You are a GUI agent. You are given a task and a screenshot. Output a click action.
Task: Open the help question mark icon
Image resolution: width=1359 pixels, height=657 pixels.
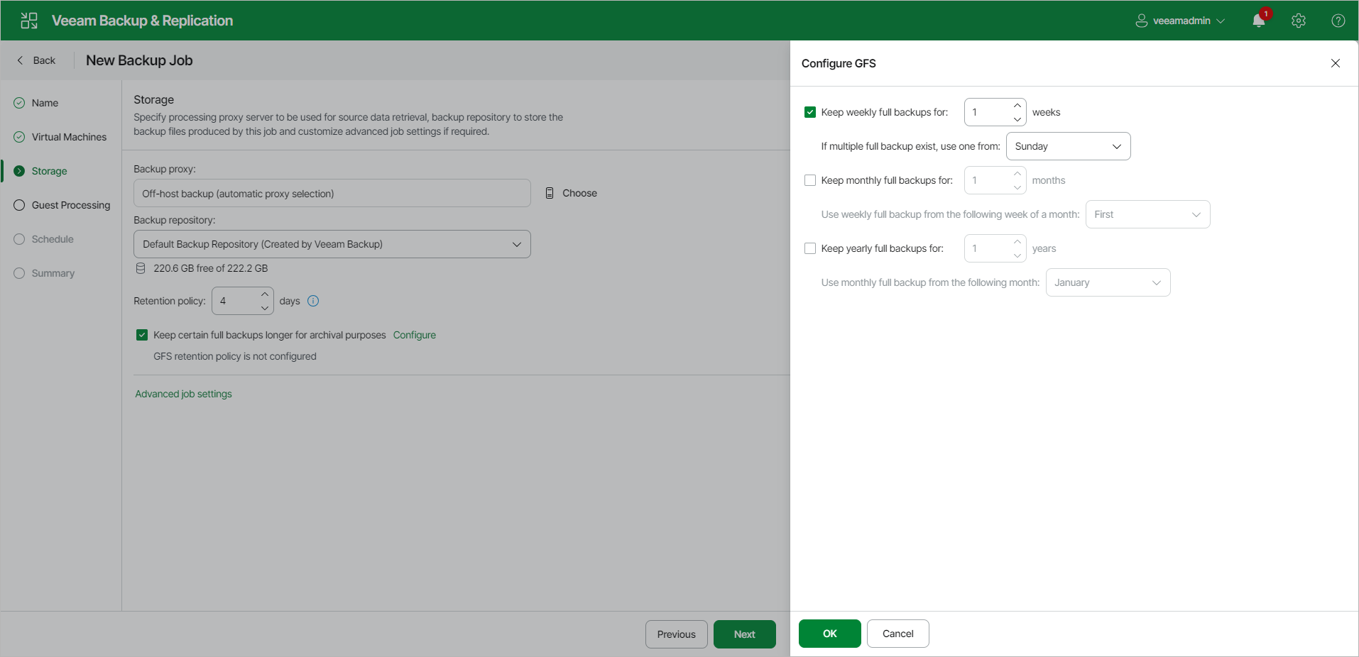click(1338, 21)
